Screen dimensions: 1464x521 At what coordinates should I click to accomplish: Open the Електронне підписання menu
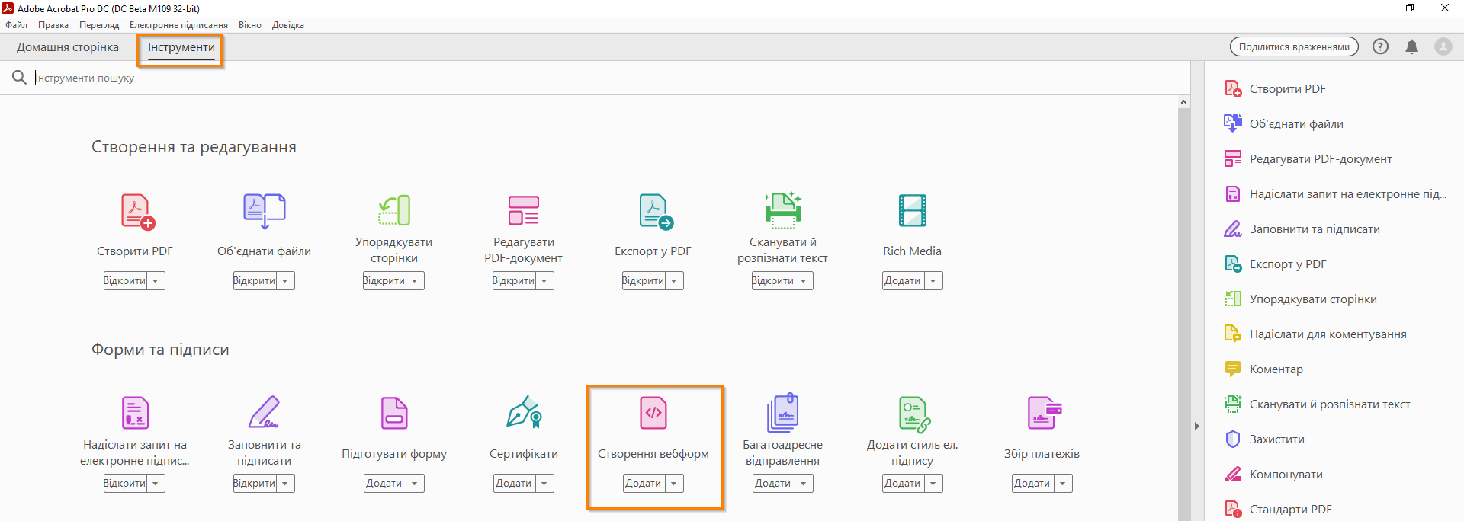tap(178, 25)
